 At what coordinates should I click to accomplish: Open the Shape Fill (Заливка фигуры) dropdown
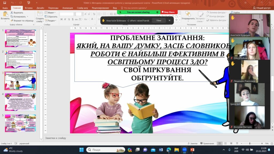pos(217,12)
